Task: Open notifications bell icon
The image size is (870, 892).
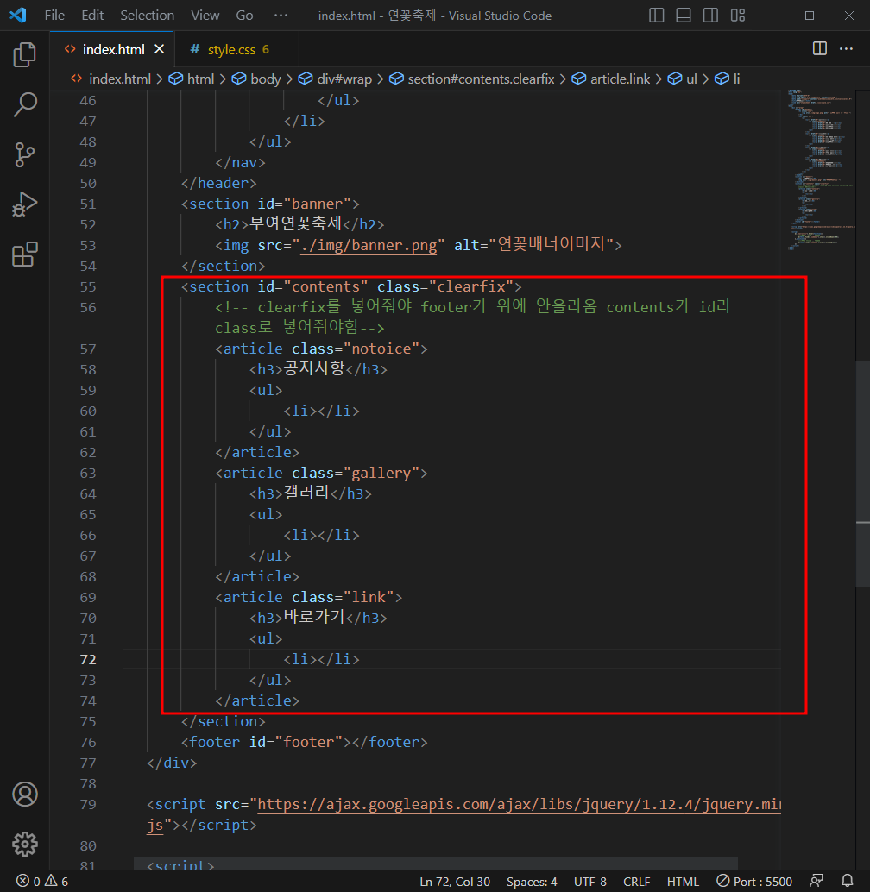Action: [x=848, y=881]
